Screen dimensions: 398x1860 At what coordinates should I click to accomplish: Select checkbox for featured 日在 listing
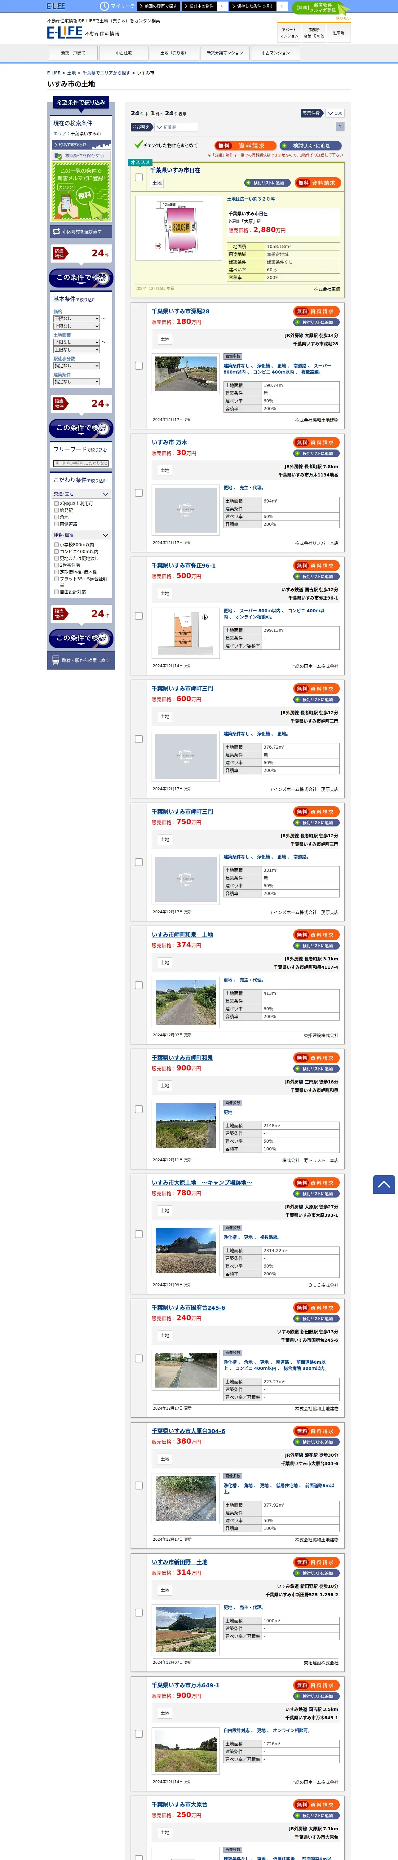tap(139, 177)
